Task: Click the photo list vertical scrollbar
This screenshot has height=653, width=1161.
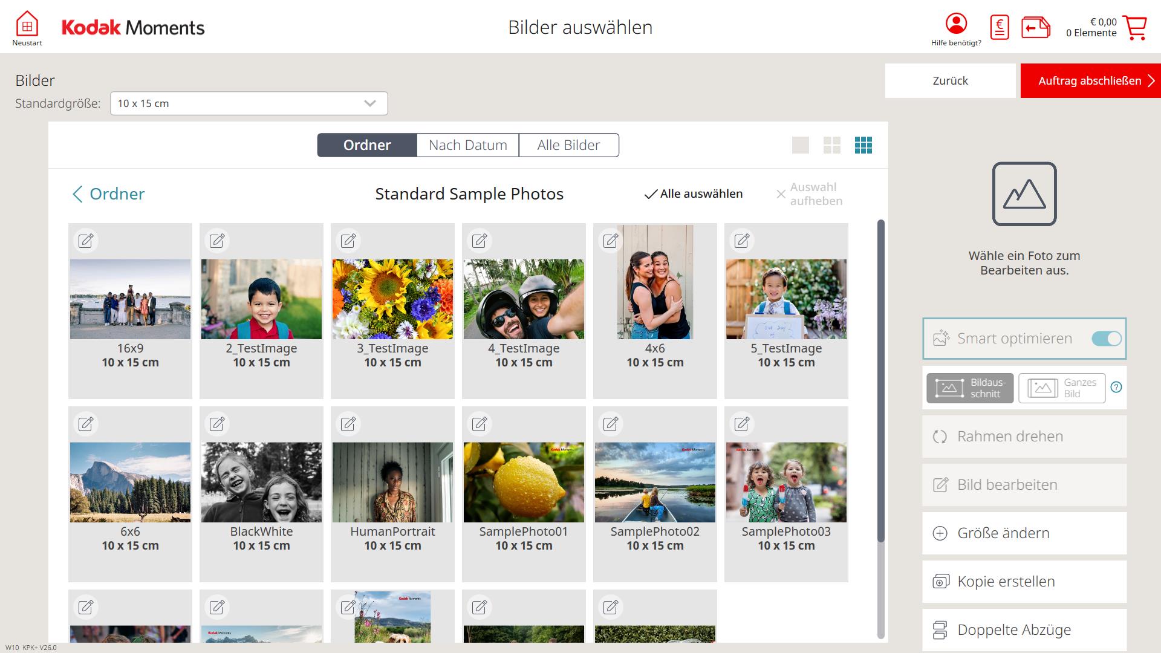Action: [880, 381]
